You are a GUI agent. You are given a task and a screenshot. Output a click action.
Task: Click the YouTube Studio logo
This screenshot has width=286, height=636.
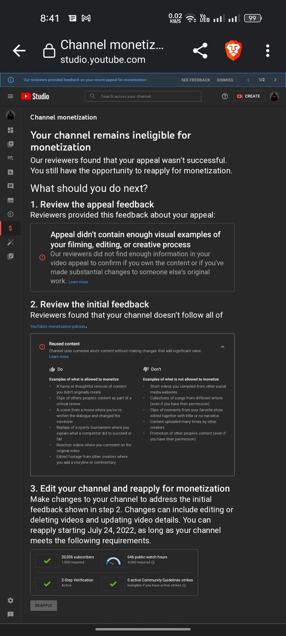(35, 96)
